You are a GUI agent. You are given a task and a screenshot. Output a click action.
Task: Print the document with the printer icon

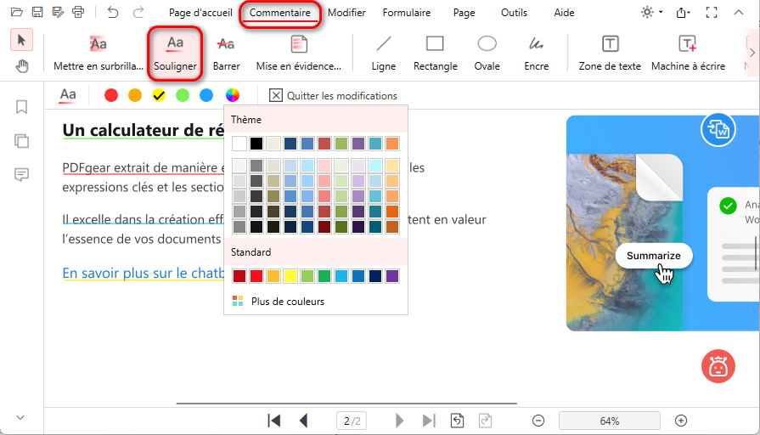coord(78,12)
